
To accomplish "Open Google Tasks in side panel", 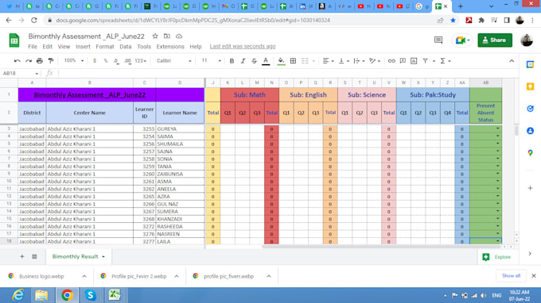I will [x=531, y=109].
